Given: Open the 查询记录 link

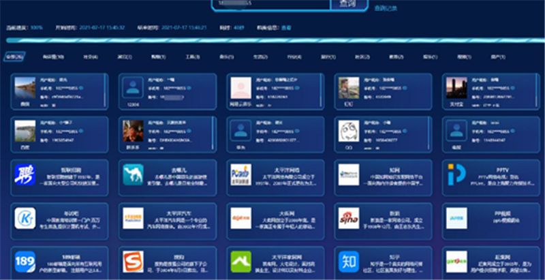Looking at the screenshot, I should pos(386,8).
